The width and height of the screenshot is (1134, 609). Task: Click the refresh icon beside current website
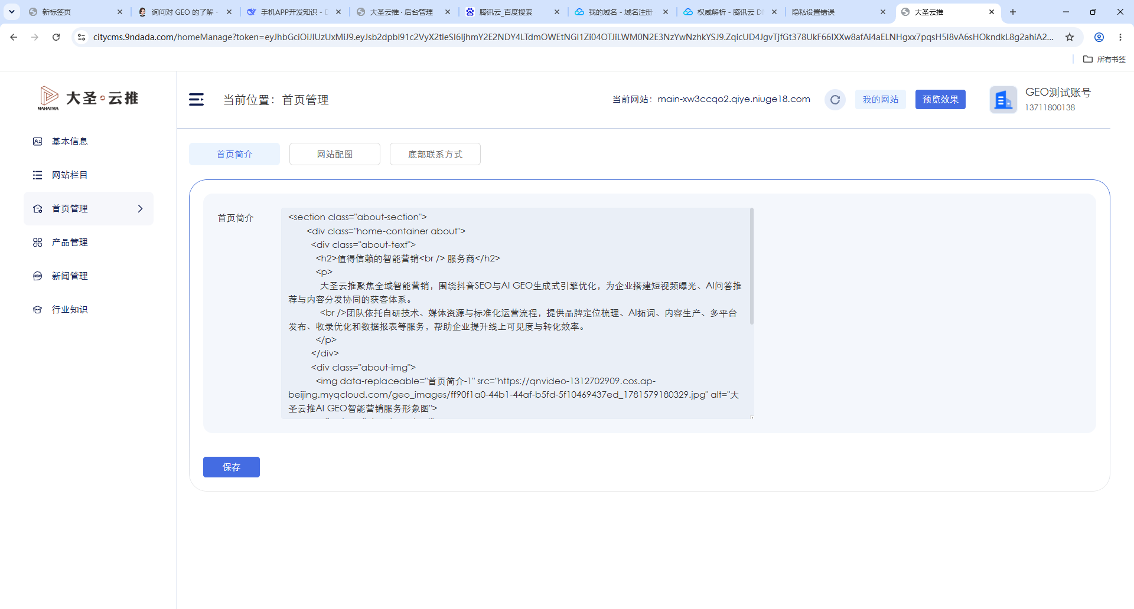[835, 100]
